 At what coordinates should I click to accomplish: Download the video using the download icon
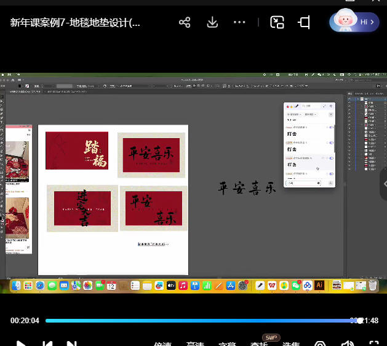tap(212, 23)
